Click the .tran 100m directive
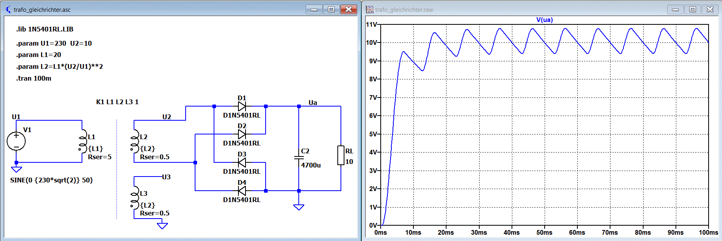Viewport: 722px width, 241px height. [33, 78]
